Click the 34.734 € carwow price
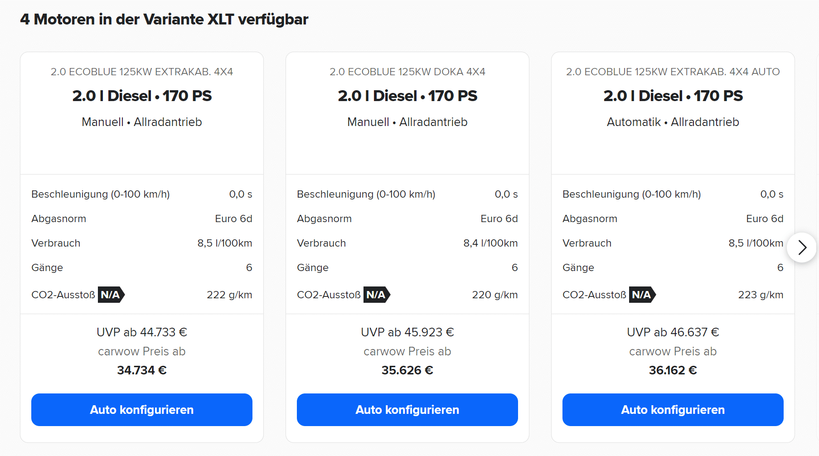This screenshot has height=456, width=819. tap(142, 370)
